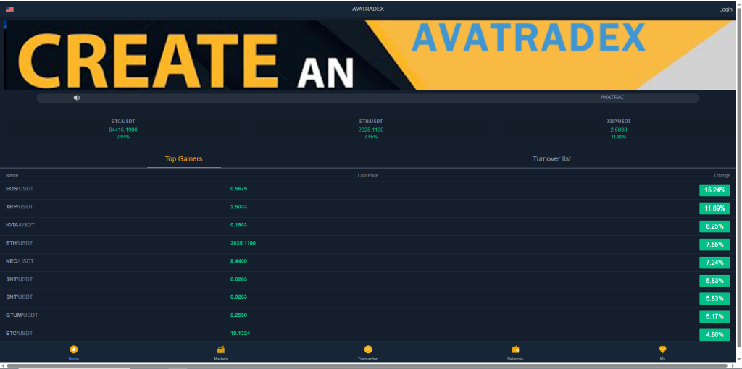Click the 8.4400 last price value
Viewport: 742px width, 369px height.
click(238, 260)
